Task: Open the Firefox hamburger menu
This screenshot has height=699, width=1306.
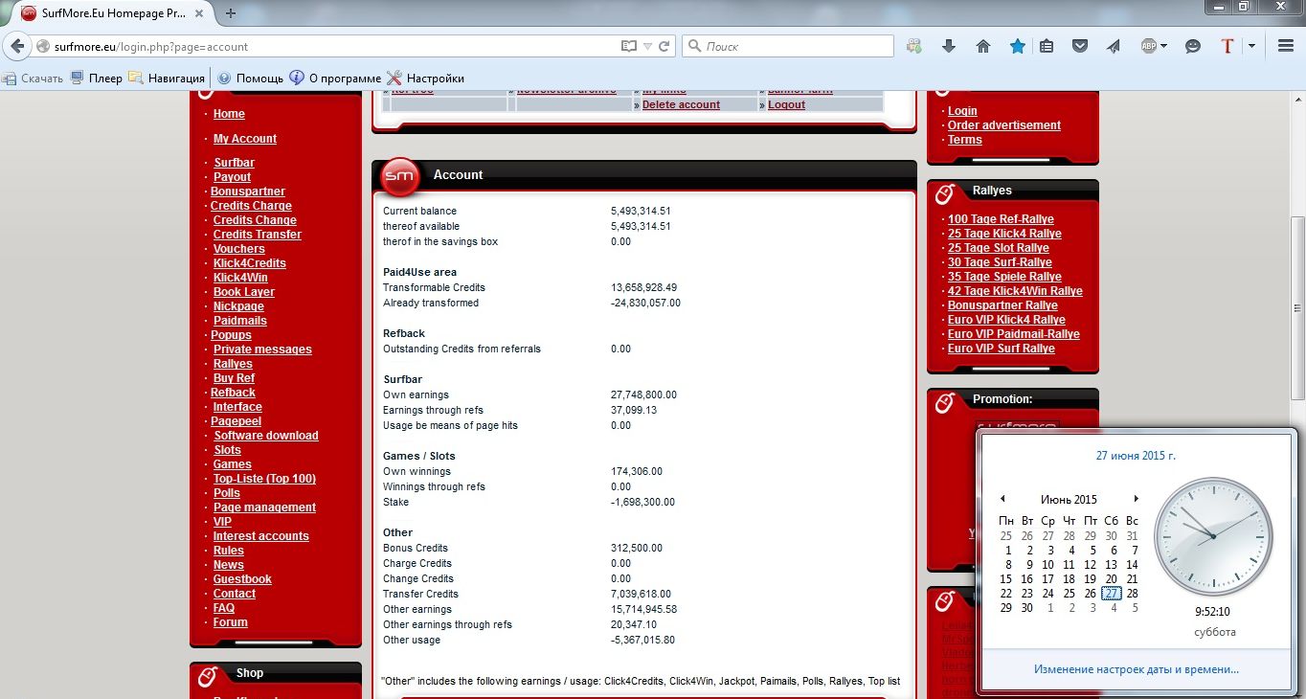Action: 1285,46
